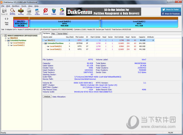The height and width of the screenshot is (135, 183).
Task: Click Share On Twitter text
Action: [172, 10]
